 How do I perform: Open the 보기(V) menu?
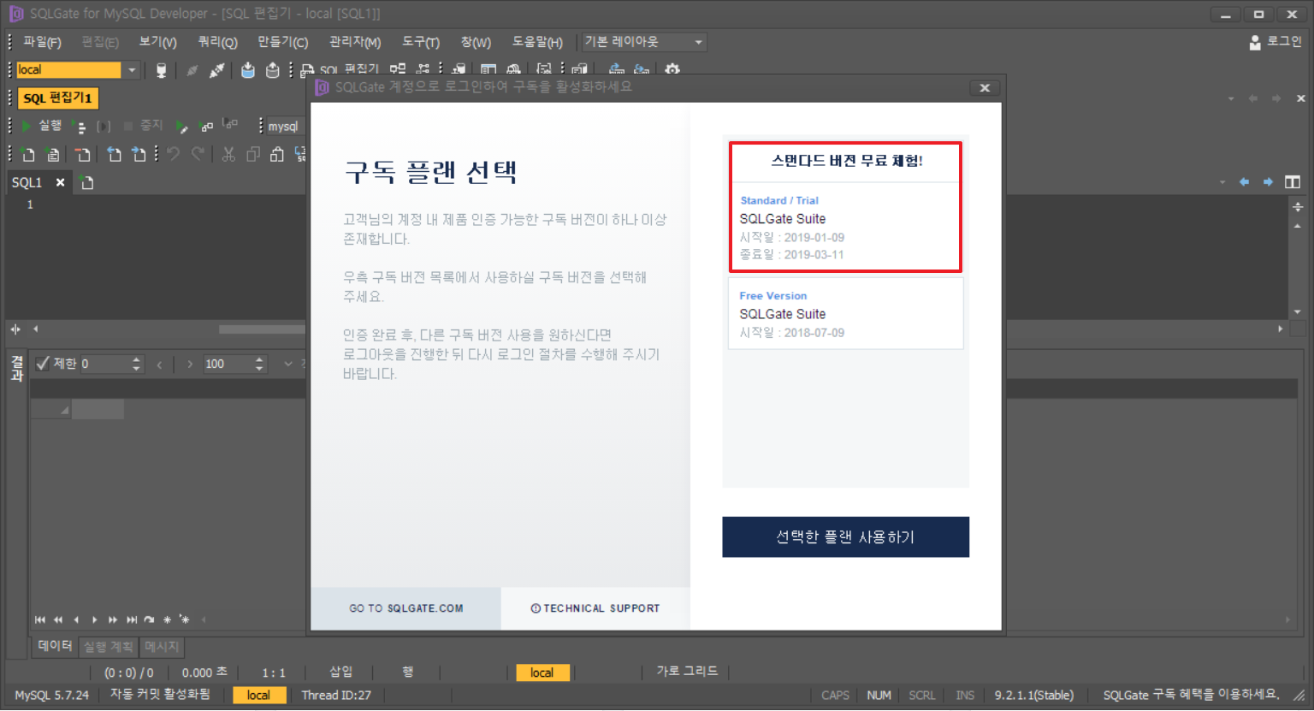(x=158, y=42)
